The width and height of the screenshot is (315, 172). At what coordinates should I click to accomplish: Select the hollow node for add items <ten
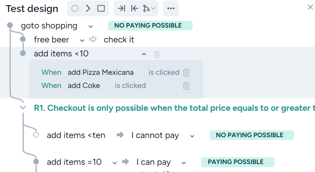36,135
